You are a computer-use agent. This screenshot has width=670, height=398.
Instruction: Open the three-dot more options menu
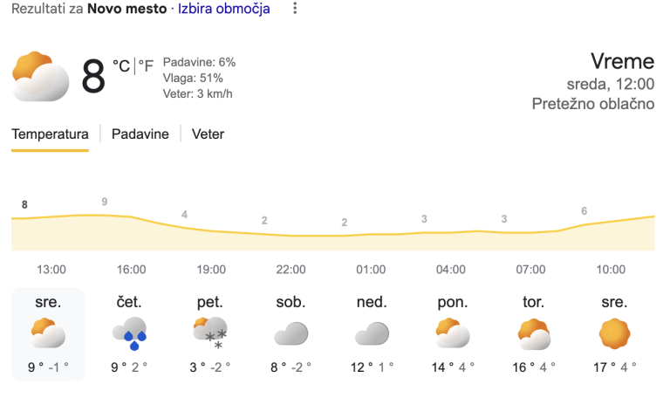[295, 9]
